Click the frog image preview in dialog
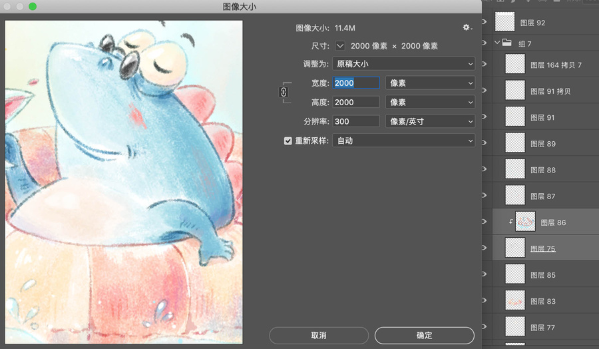 pyautogui.click(x=124, y=182)
